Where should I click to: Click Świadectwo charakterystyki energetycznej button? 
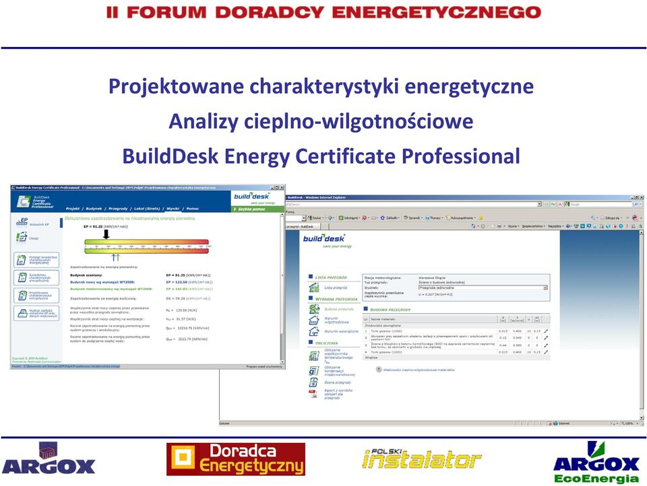pos(36,277)
